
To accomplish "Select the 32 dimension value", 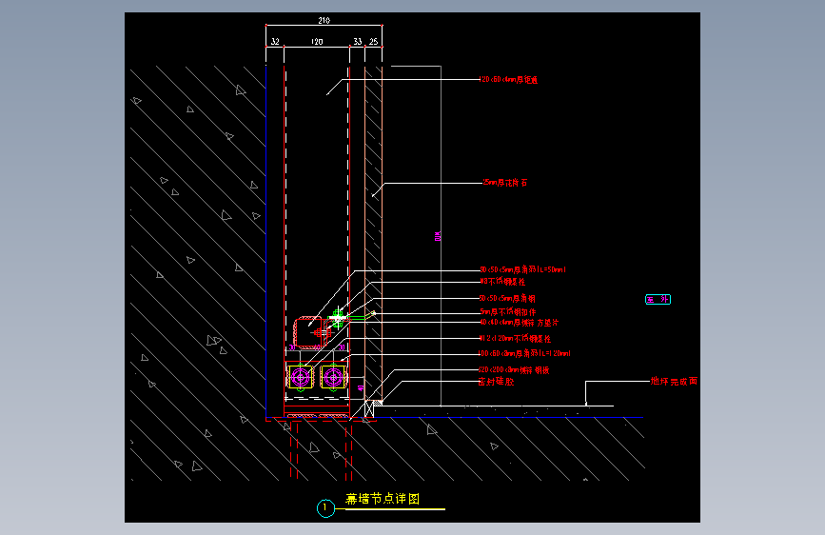I will [x=275, y=41].
